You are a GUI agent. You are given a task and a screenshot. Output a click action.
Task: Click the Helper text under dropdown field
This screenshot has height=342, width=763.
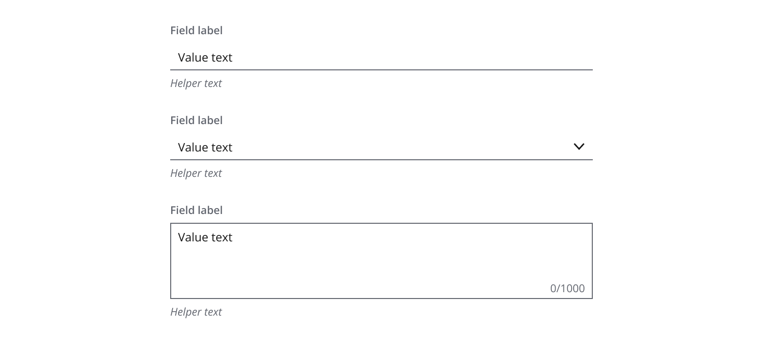click(x=196, y=173)
